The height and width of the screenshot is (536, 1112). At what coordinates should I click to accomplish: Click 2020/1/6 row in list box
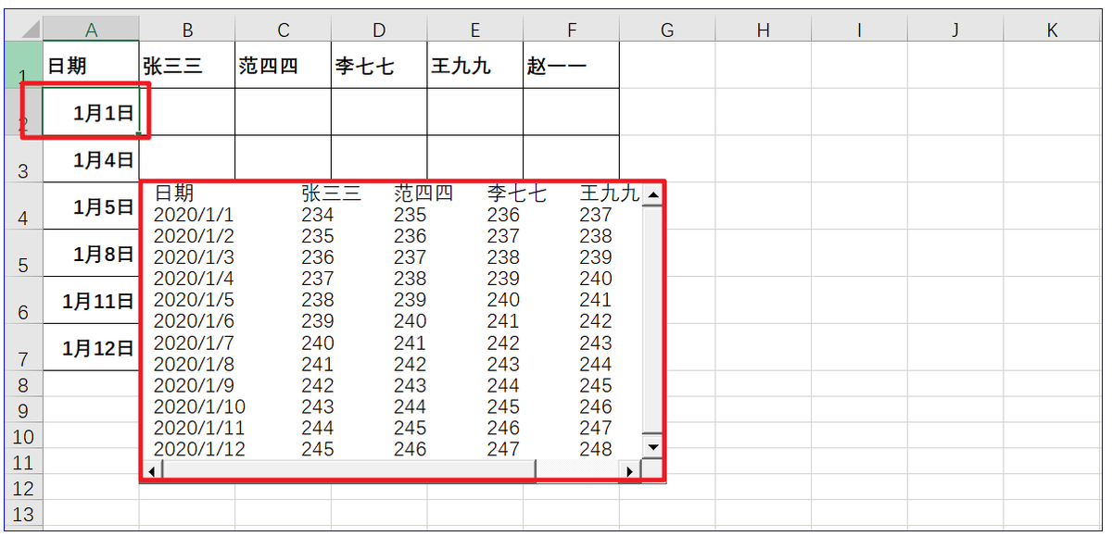(392, 321)
